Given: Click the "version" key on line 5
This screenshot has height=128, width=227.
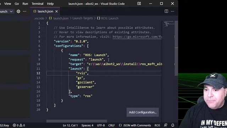Looking at the screenshot, I should point(62,41).
